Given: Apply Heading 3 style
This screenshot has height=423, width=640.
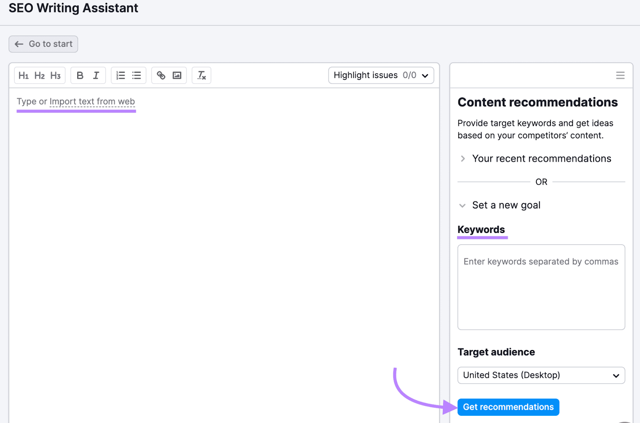Looking at the screenshot, I should (56, 75).
